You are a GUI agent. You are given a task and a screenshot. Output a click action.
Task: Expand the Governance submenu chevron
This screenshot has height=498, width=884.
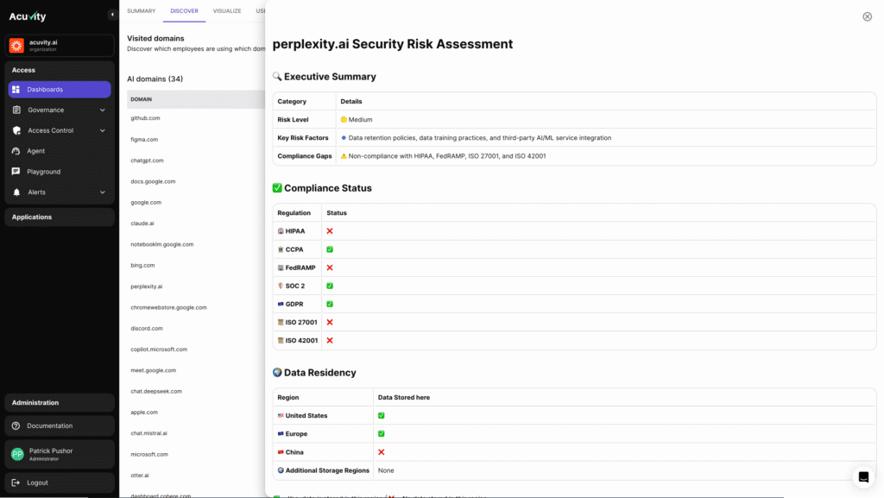pos(102,110)
